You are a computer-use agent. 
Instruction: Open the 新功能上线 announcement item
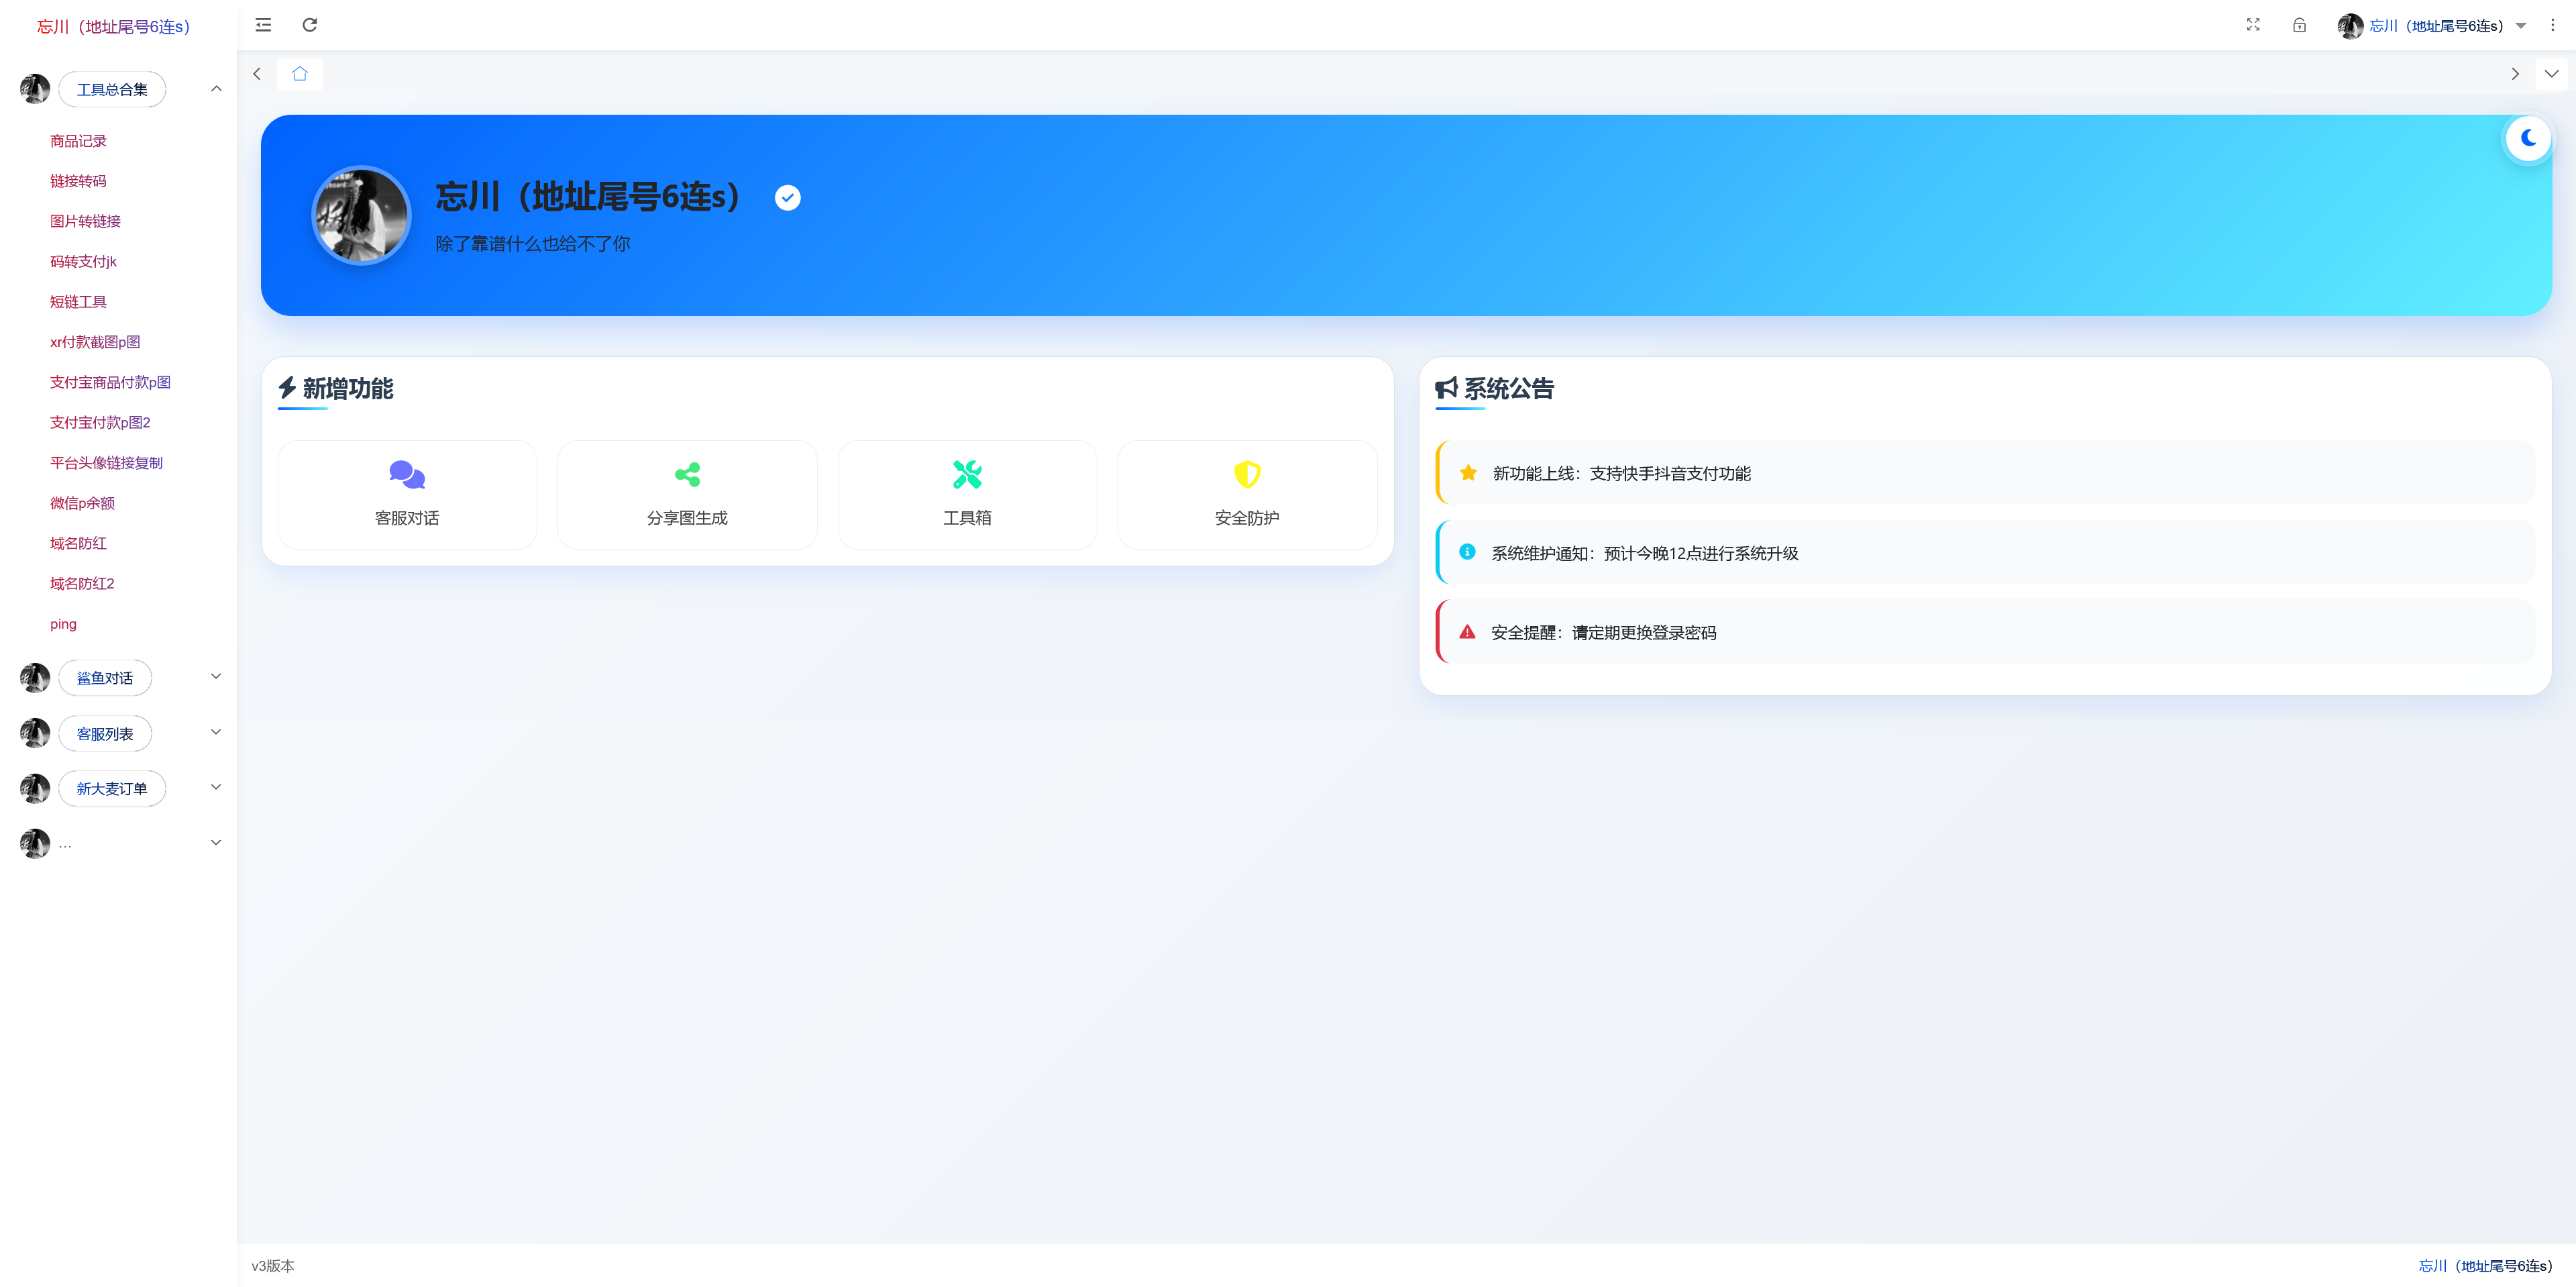pos(1985,472)
